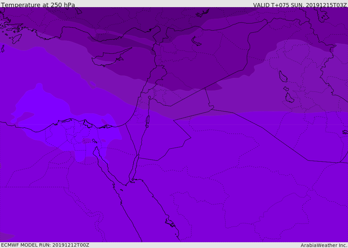This screenshot has height=248, width=348.
Task: Click the 'ECMWF MODEL RUN: 20191212T00Z' text
Action: [45, 245]
